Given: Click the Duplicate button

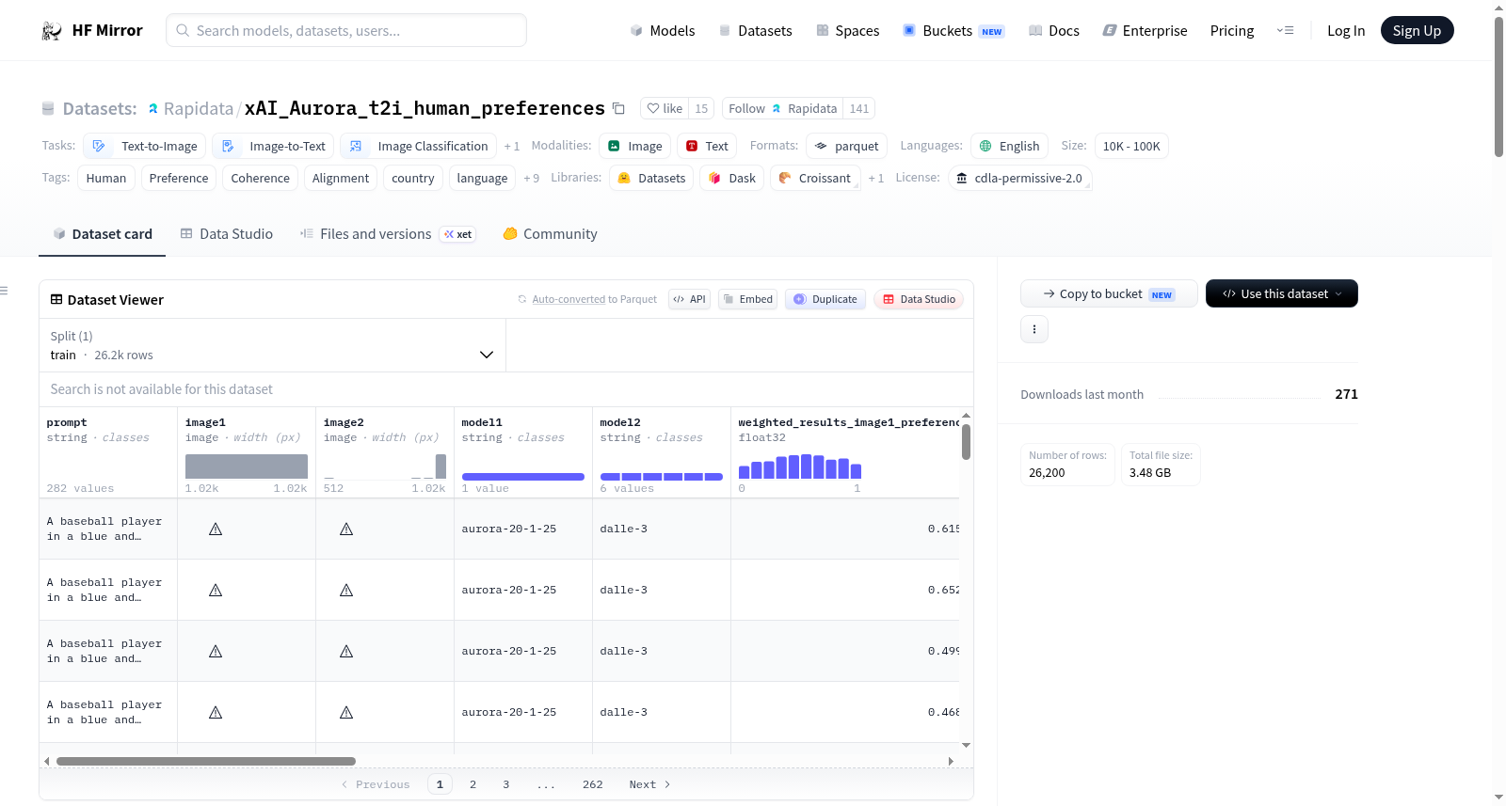Looking at the screenshot, I should tap(825, 299).
